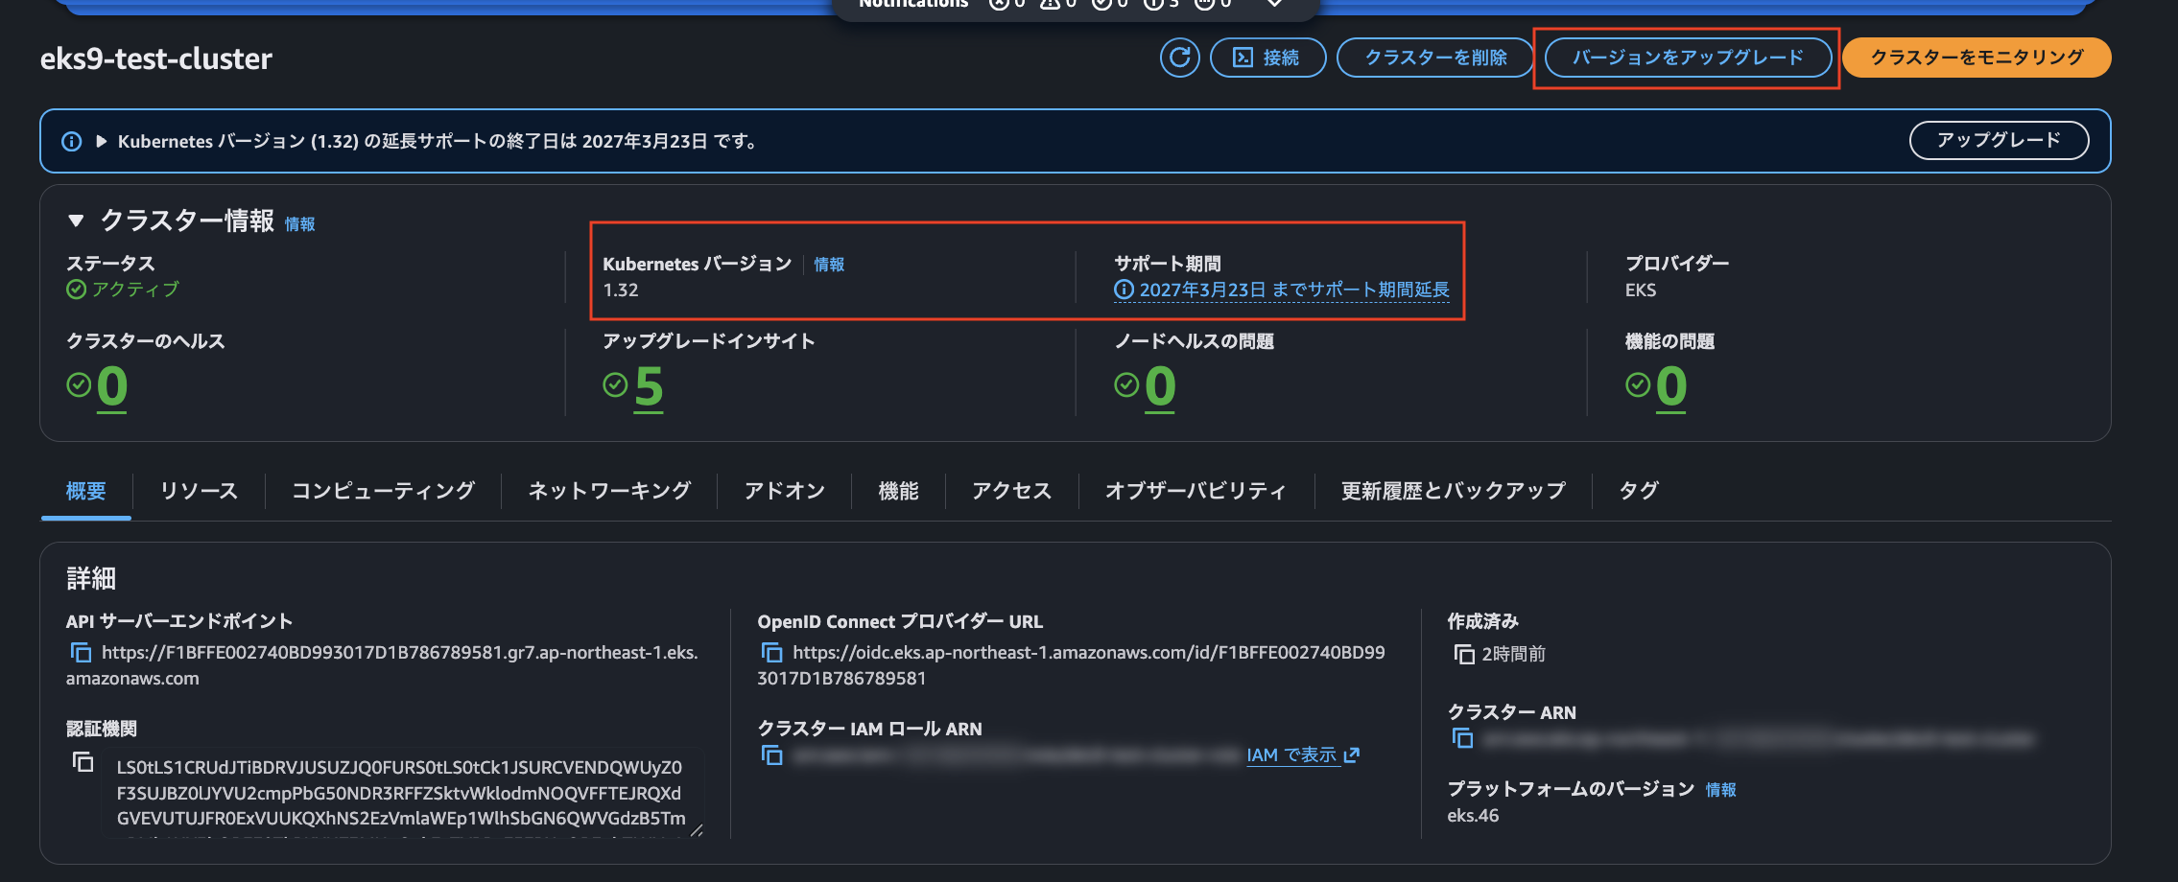The image size is (2178, 882).
Task: Click the 機能の問題 count 0
Action: 1671,386
